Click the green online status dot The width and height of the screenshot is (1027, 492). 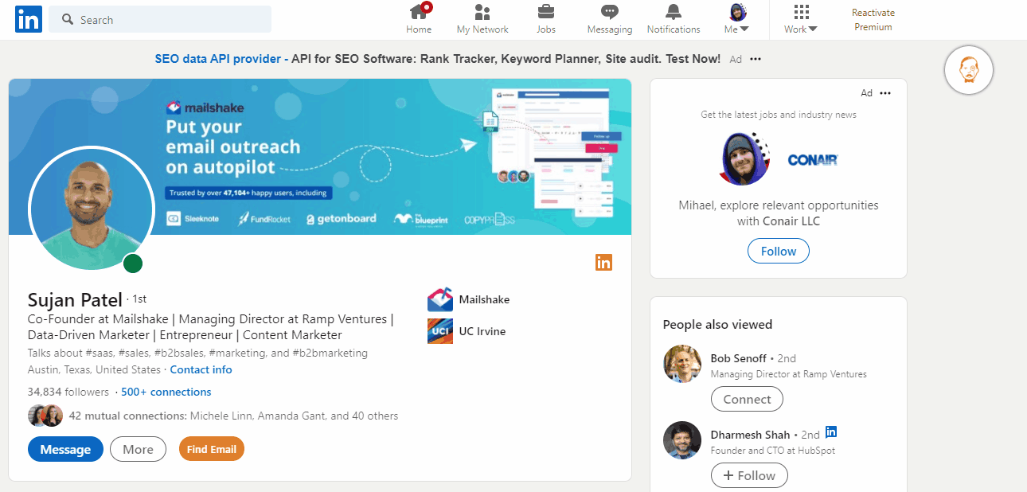(133, 264)
